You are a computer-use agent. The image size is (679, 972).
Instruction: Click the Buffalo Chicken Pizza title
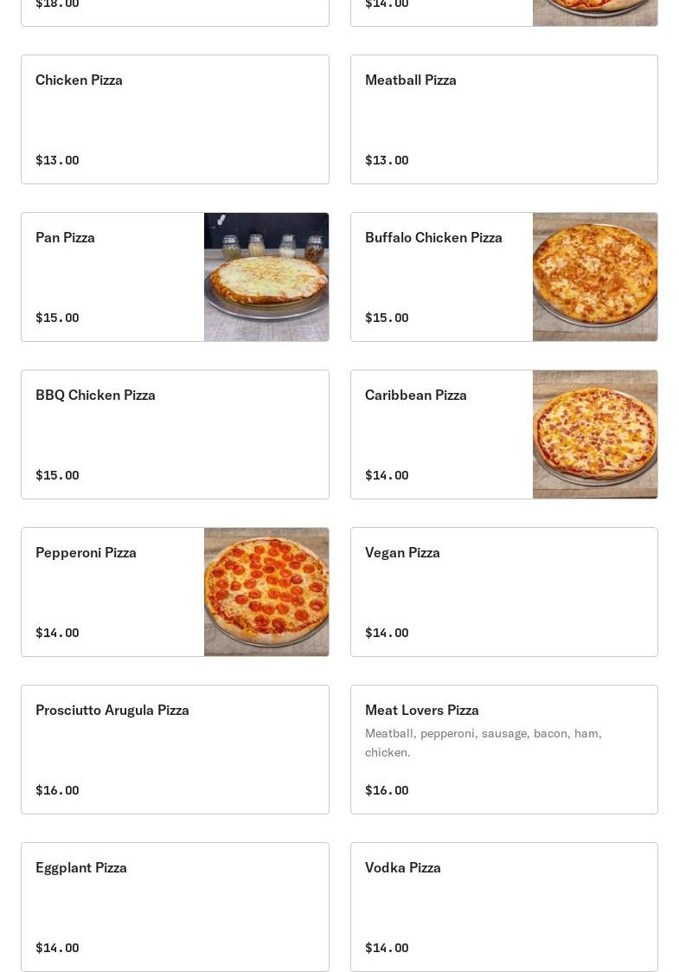click(433, 237)
